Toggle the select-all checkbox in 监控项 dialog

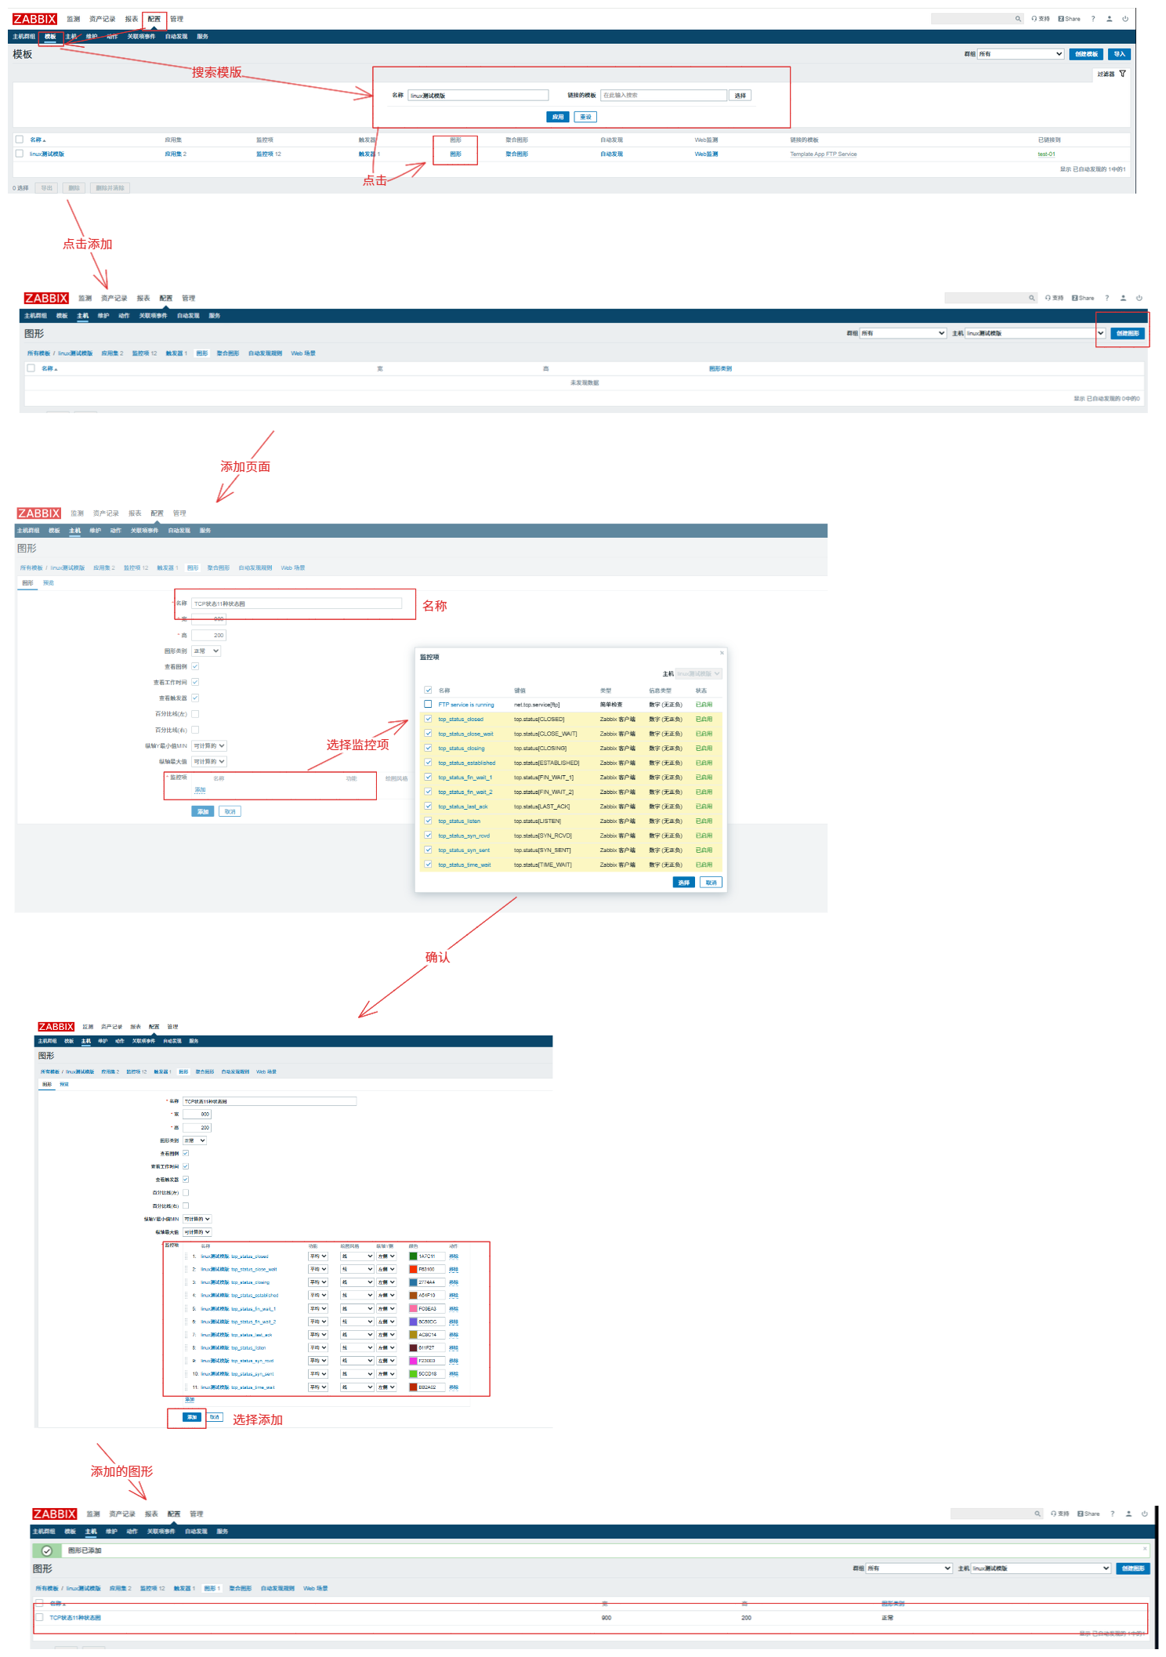pos(428,690)
